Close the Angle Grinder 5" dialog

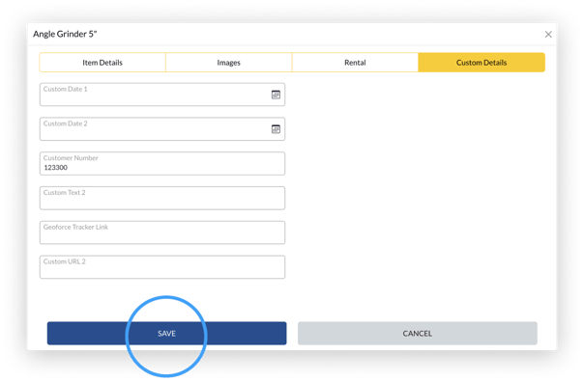click(548, 35)
